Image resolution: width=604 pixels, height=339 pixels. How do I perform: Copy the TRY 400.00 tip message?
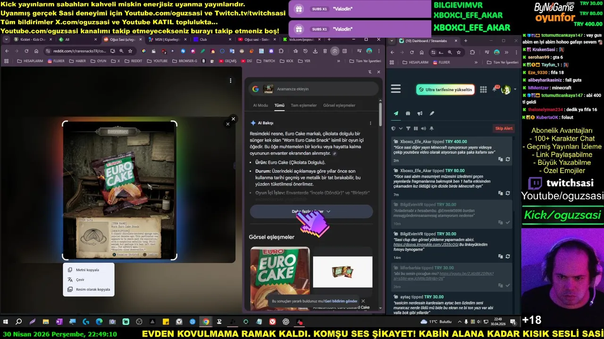pyautogui.click(x=501, y=159)
